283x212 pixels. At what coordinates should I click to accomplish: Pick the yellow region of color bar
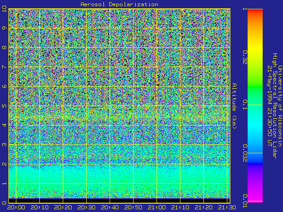click(x=255, y=48)
